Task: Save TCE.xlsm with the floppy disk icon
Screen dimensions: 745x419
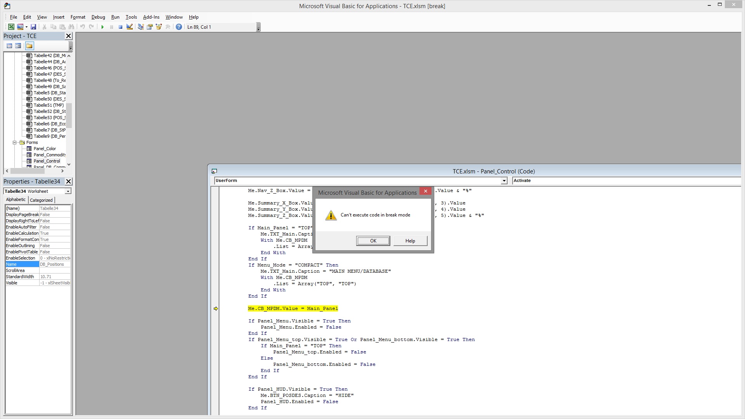Action: point(33,27)
